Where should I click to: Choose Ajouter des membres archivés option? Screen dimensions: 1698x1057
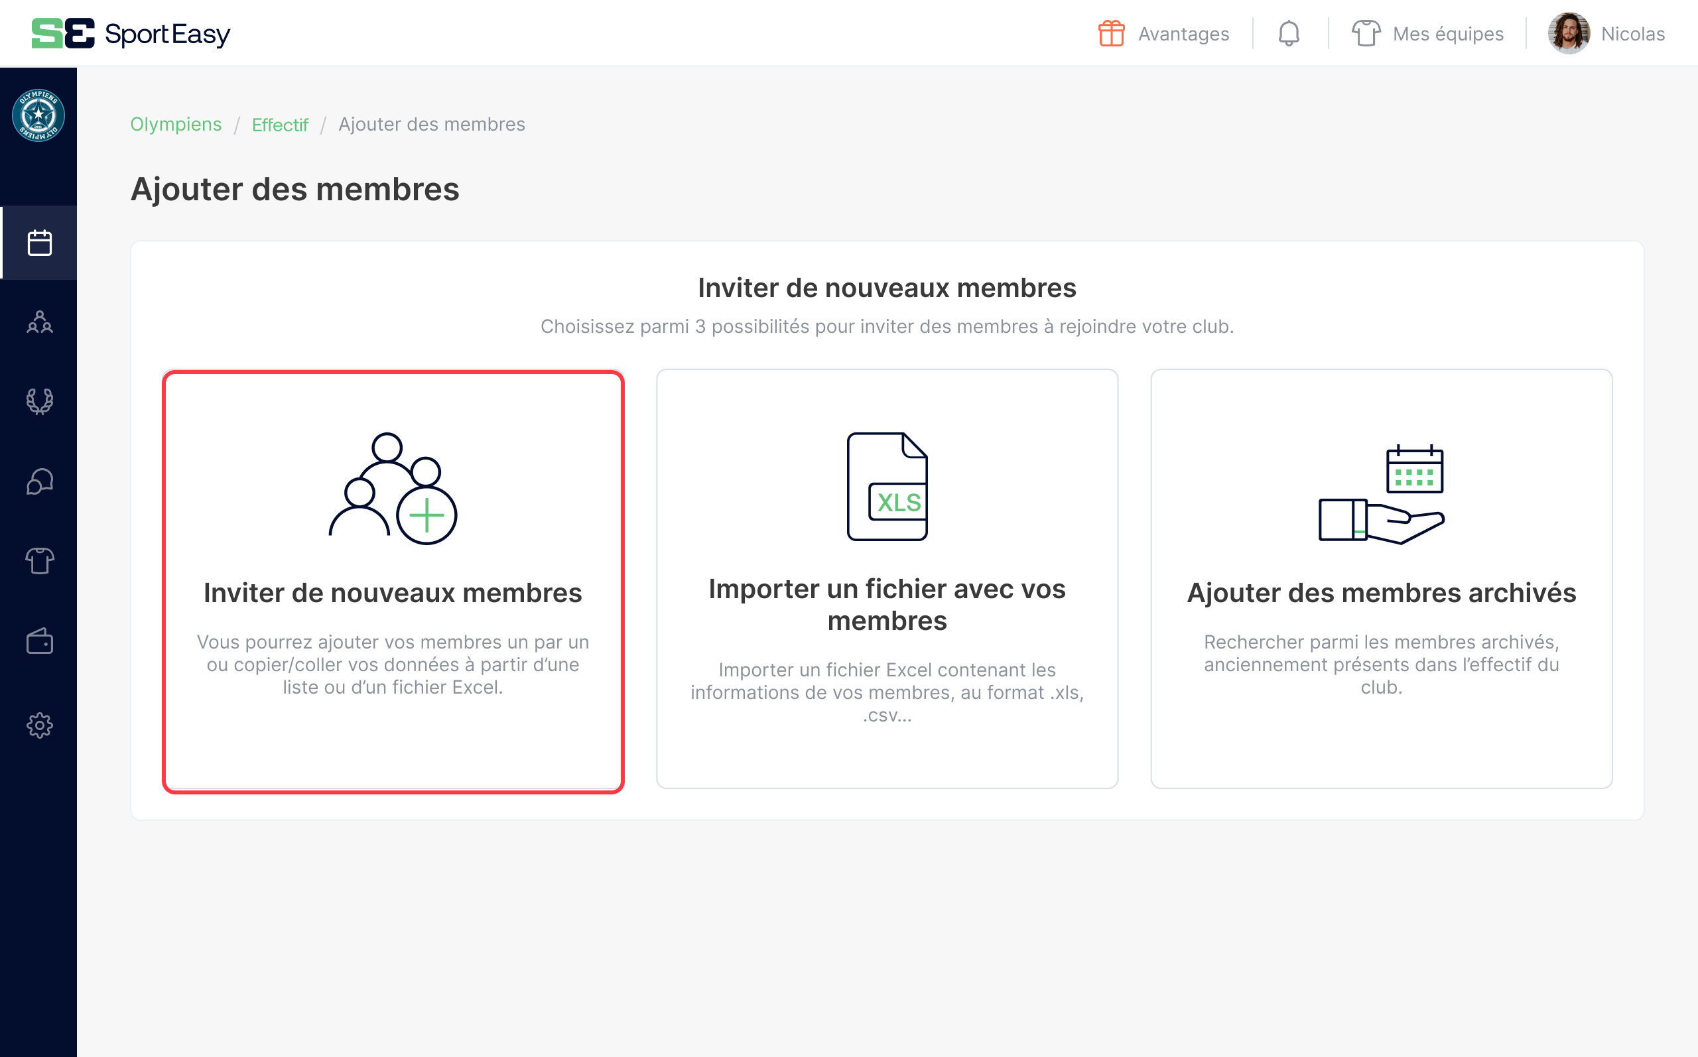1382,580
